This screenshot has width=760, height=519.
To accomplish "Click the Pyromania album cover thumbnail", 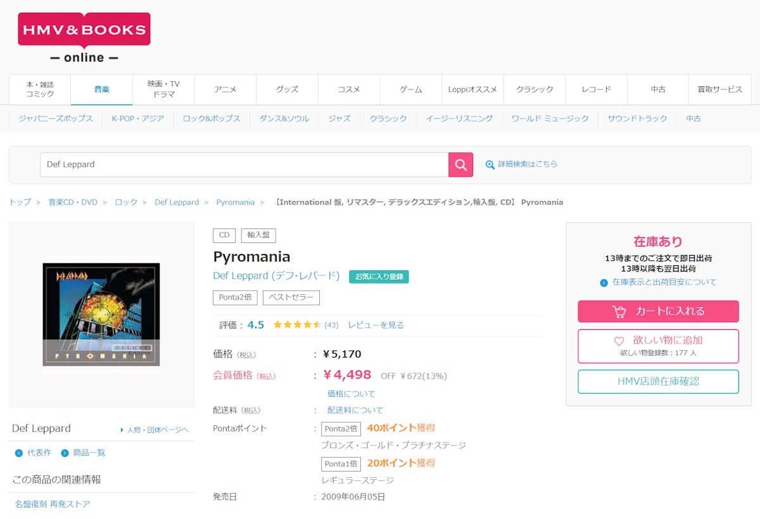I will [x=101, y=315].
